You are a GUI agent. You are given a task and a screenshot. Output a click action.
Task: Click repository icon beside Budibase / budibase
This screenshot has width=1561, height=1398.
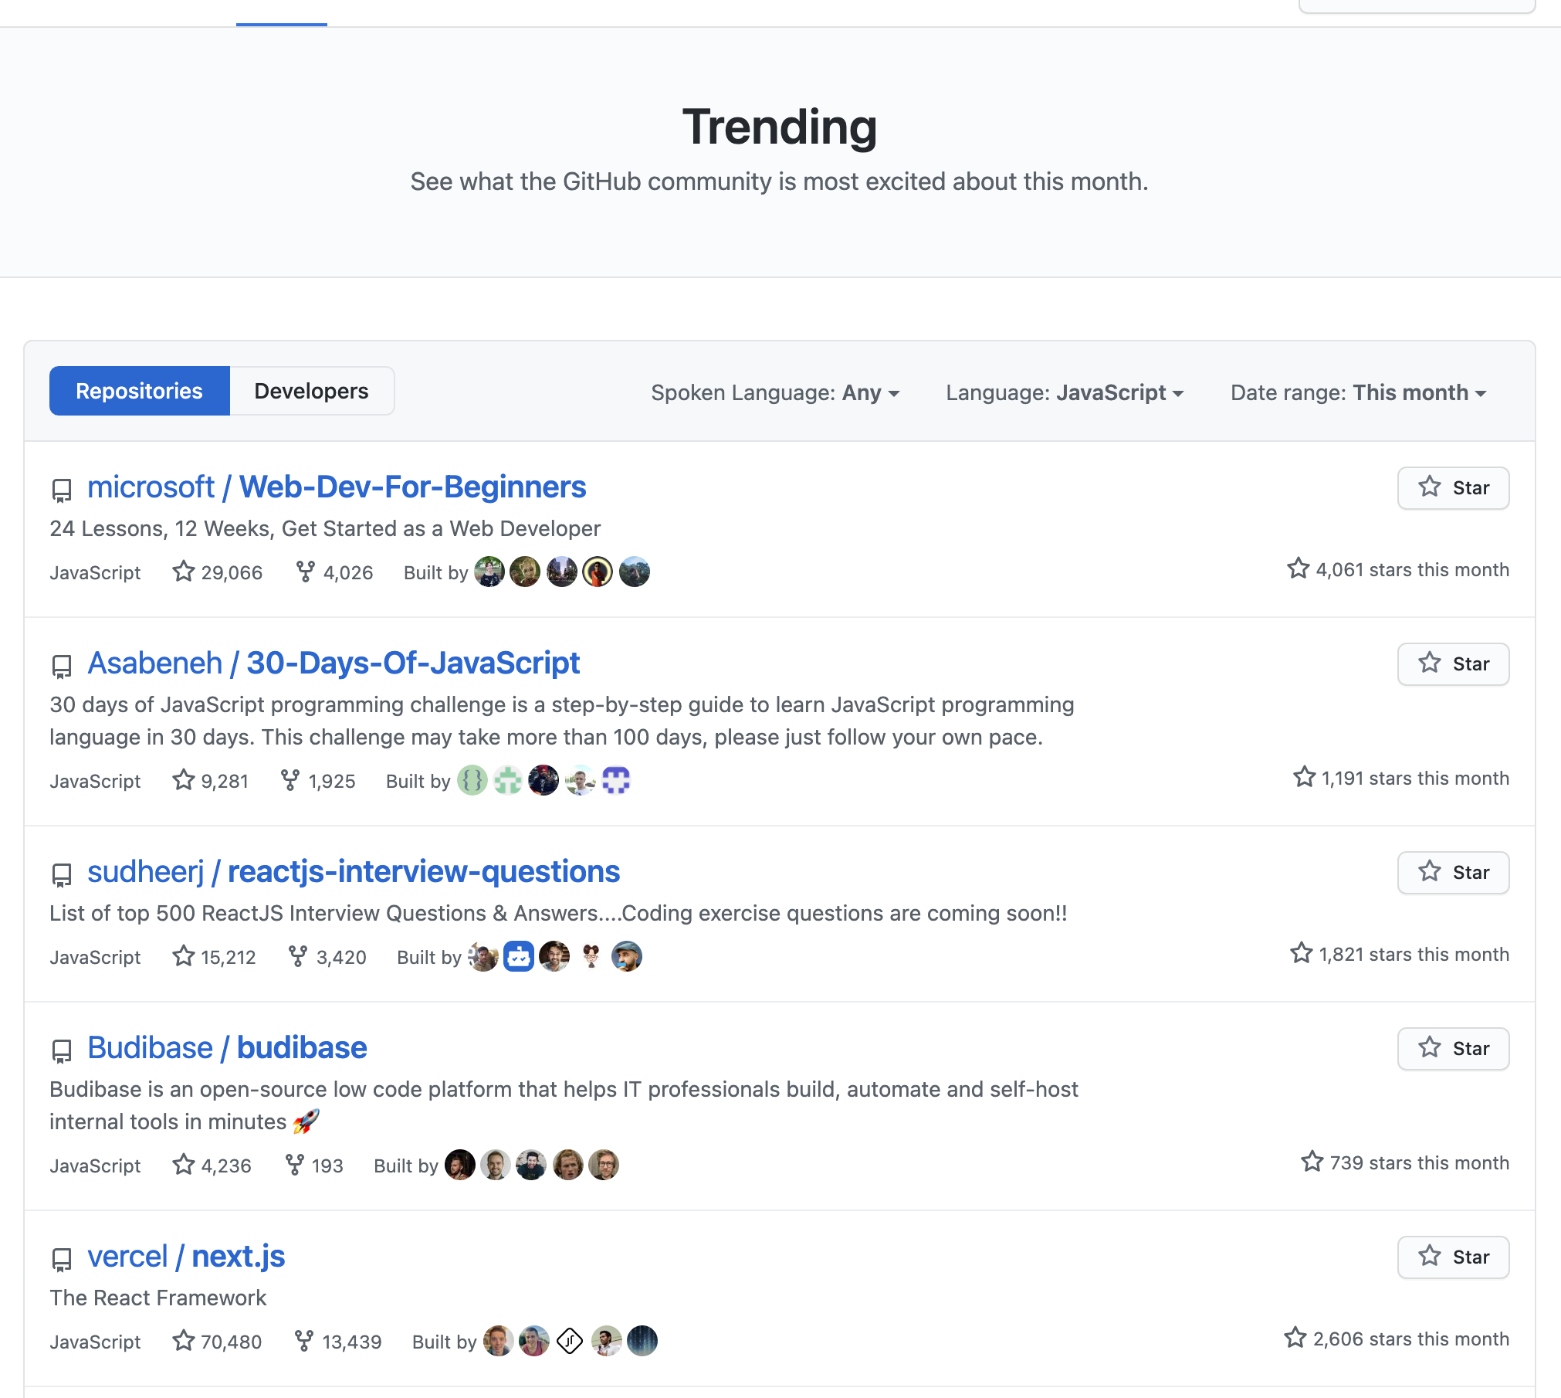coord(62,1050)
